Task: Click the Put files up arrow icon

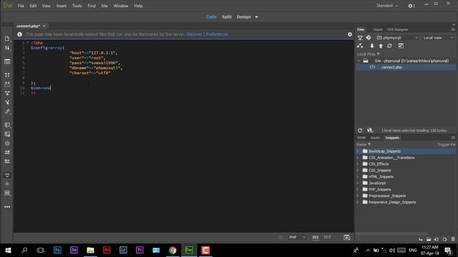Action: pyautogui.click(x=381, y=46)
